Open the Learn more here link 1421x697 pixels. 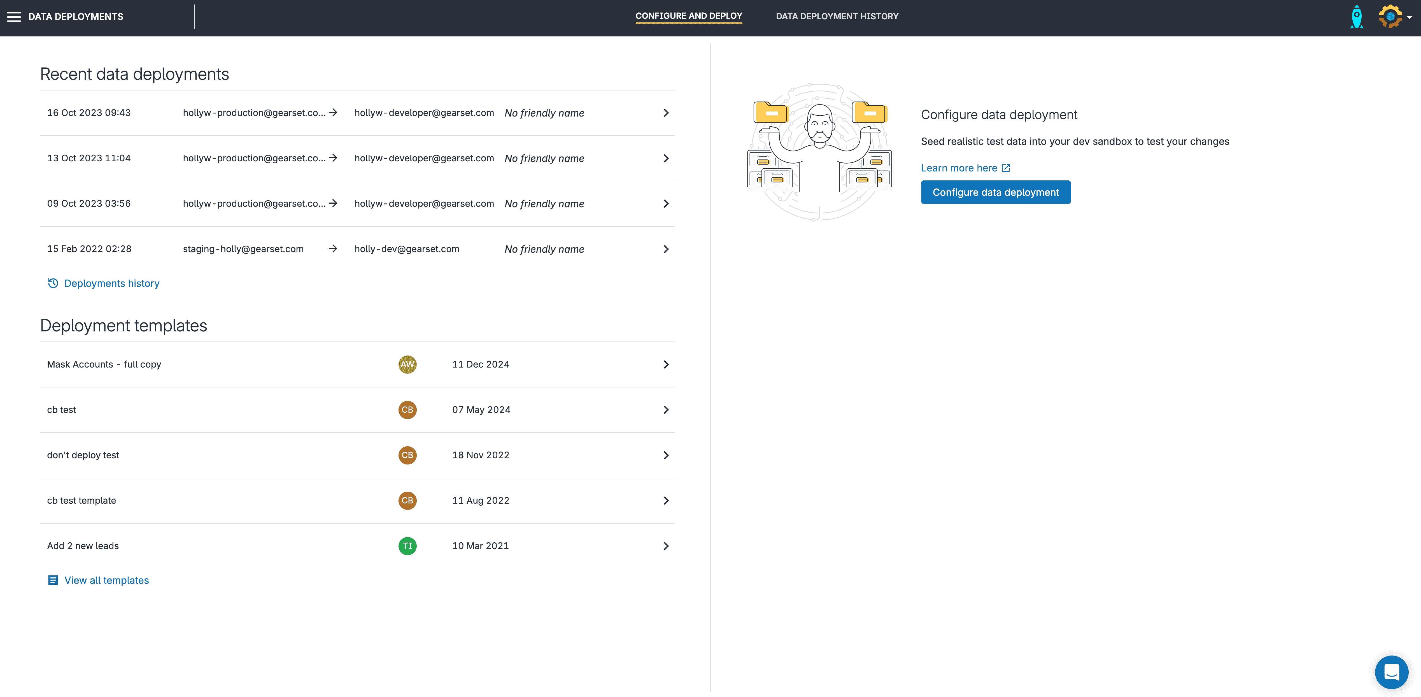click(x=959, y=168)
